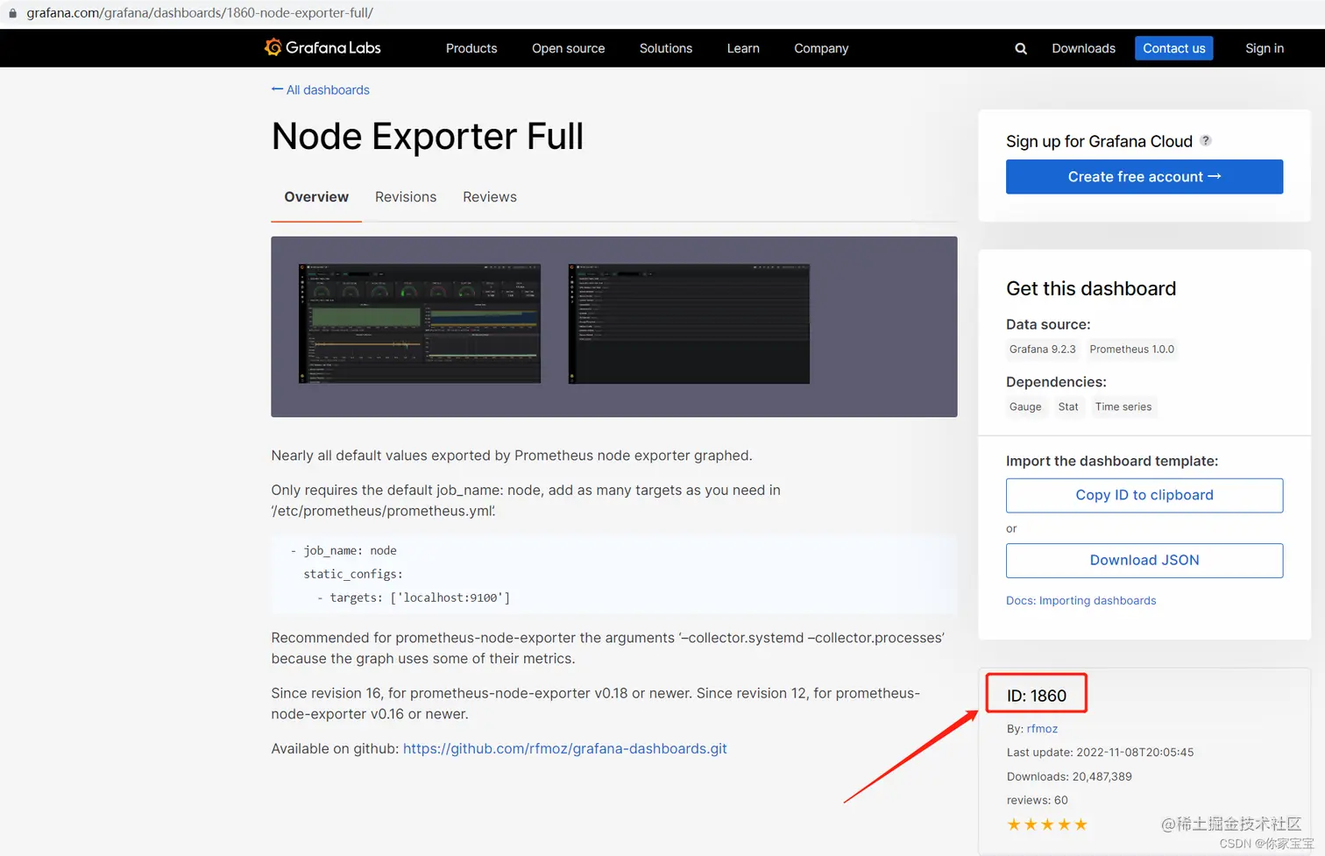Open Docs: Importing dashboards link
Image resolution: width=1325 pixels, height=856 pixels.
pyautogui.click(x=1081, y=600)
